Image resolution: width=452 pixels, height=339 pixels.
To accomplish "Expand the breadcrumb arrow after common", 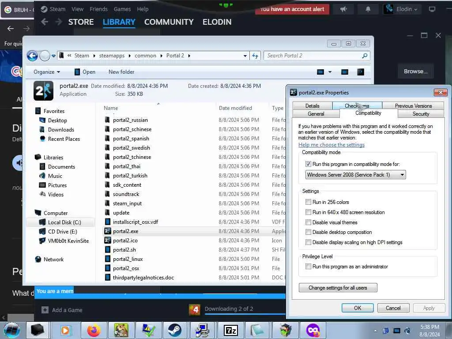I will coord(161,56).
